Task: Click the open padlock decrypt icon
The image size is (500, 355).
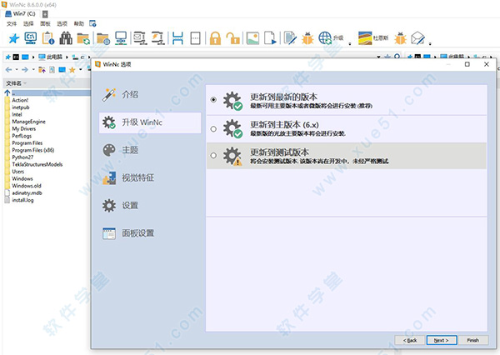Action: (233, 38)
